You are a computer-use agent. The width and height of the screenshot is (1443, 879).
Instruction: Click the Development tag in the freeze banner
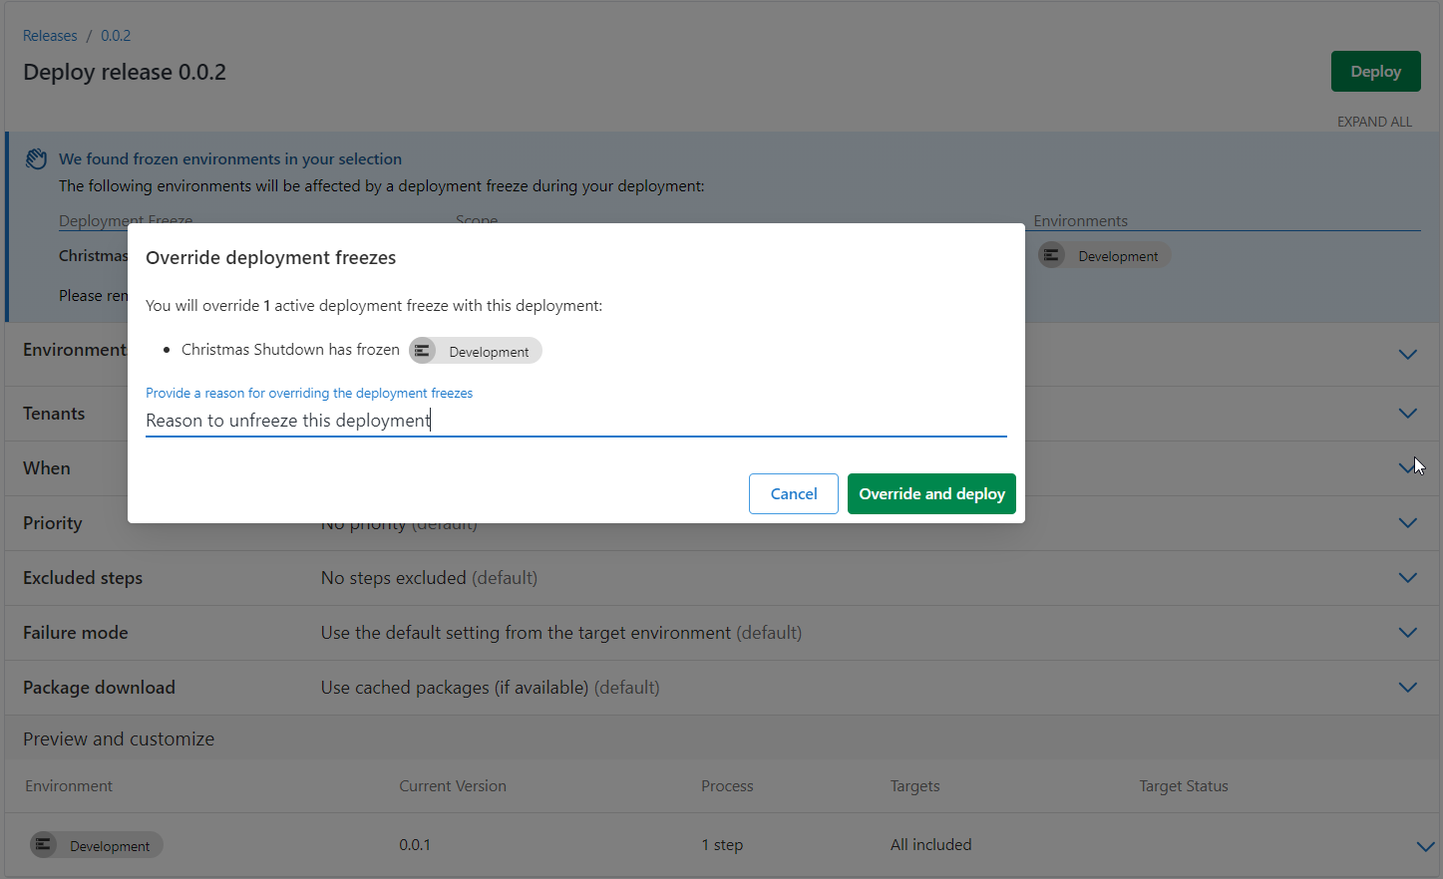(1104, 255)
